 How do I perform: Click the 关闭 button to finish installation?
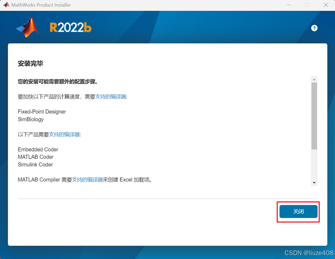[298, 212]
